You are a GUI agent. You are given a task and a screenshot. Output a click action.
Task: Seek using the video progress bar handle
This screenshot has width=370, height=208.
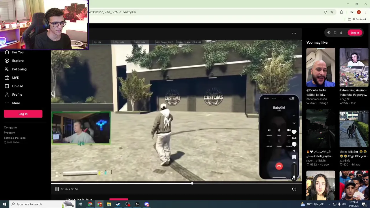click(x=192, y=183)
